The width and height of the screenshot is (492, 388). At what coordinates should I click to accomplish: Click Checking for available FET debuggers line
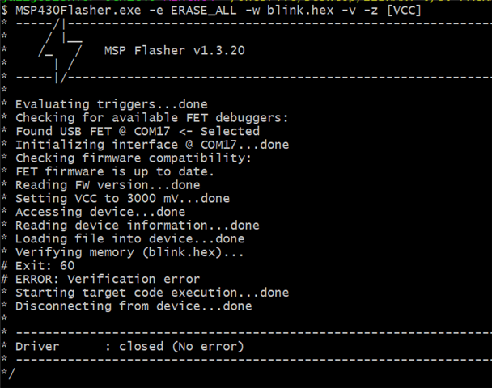click(x=152, y=118)
